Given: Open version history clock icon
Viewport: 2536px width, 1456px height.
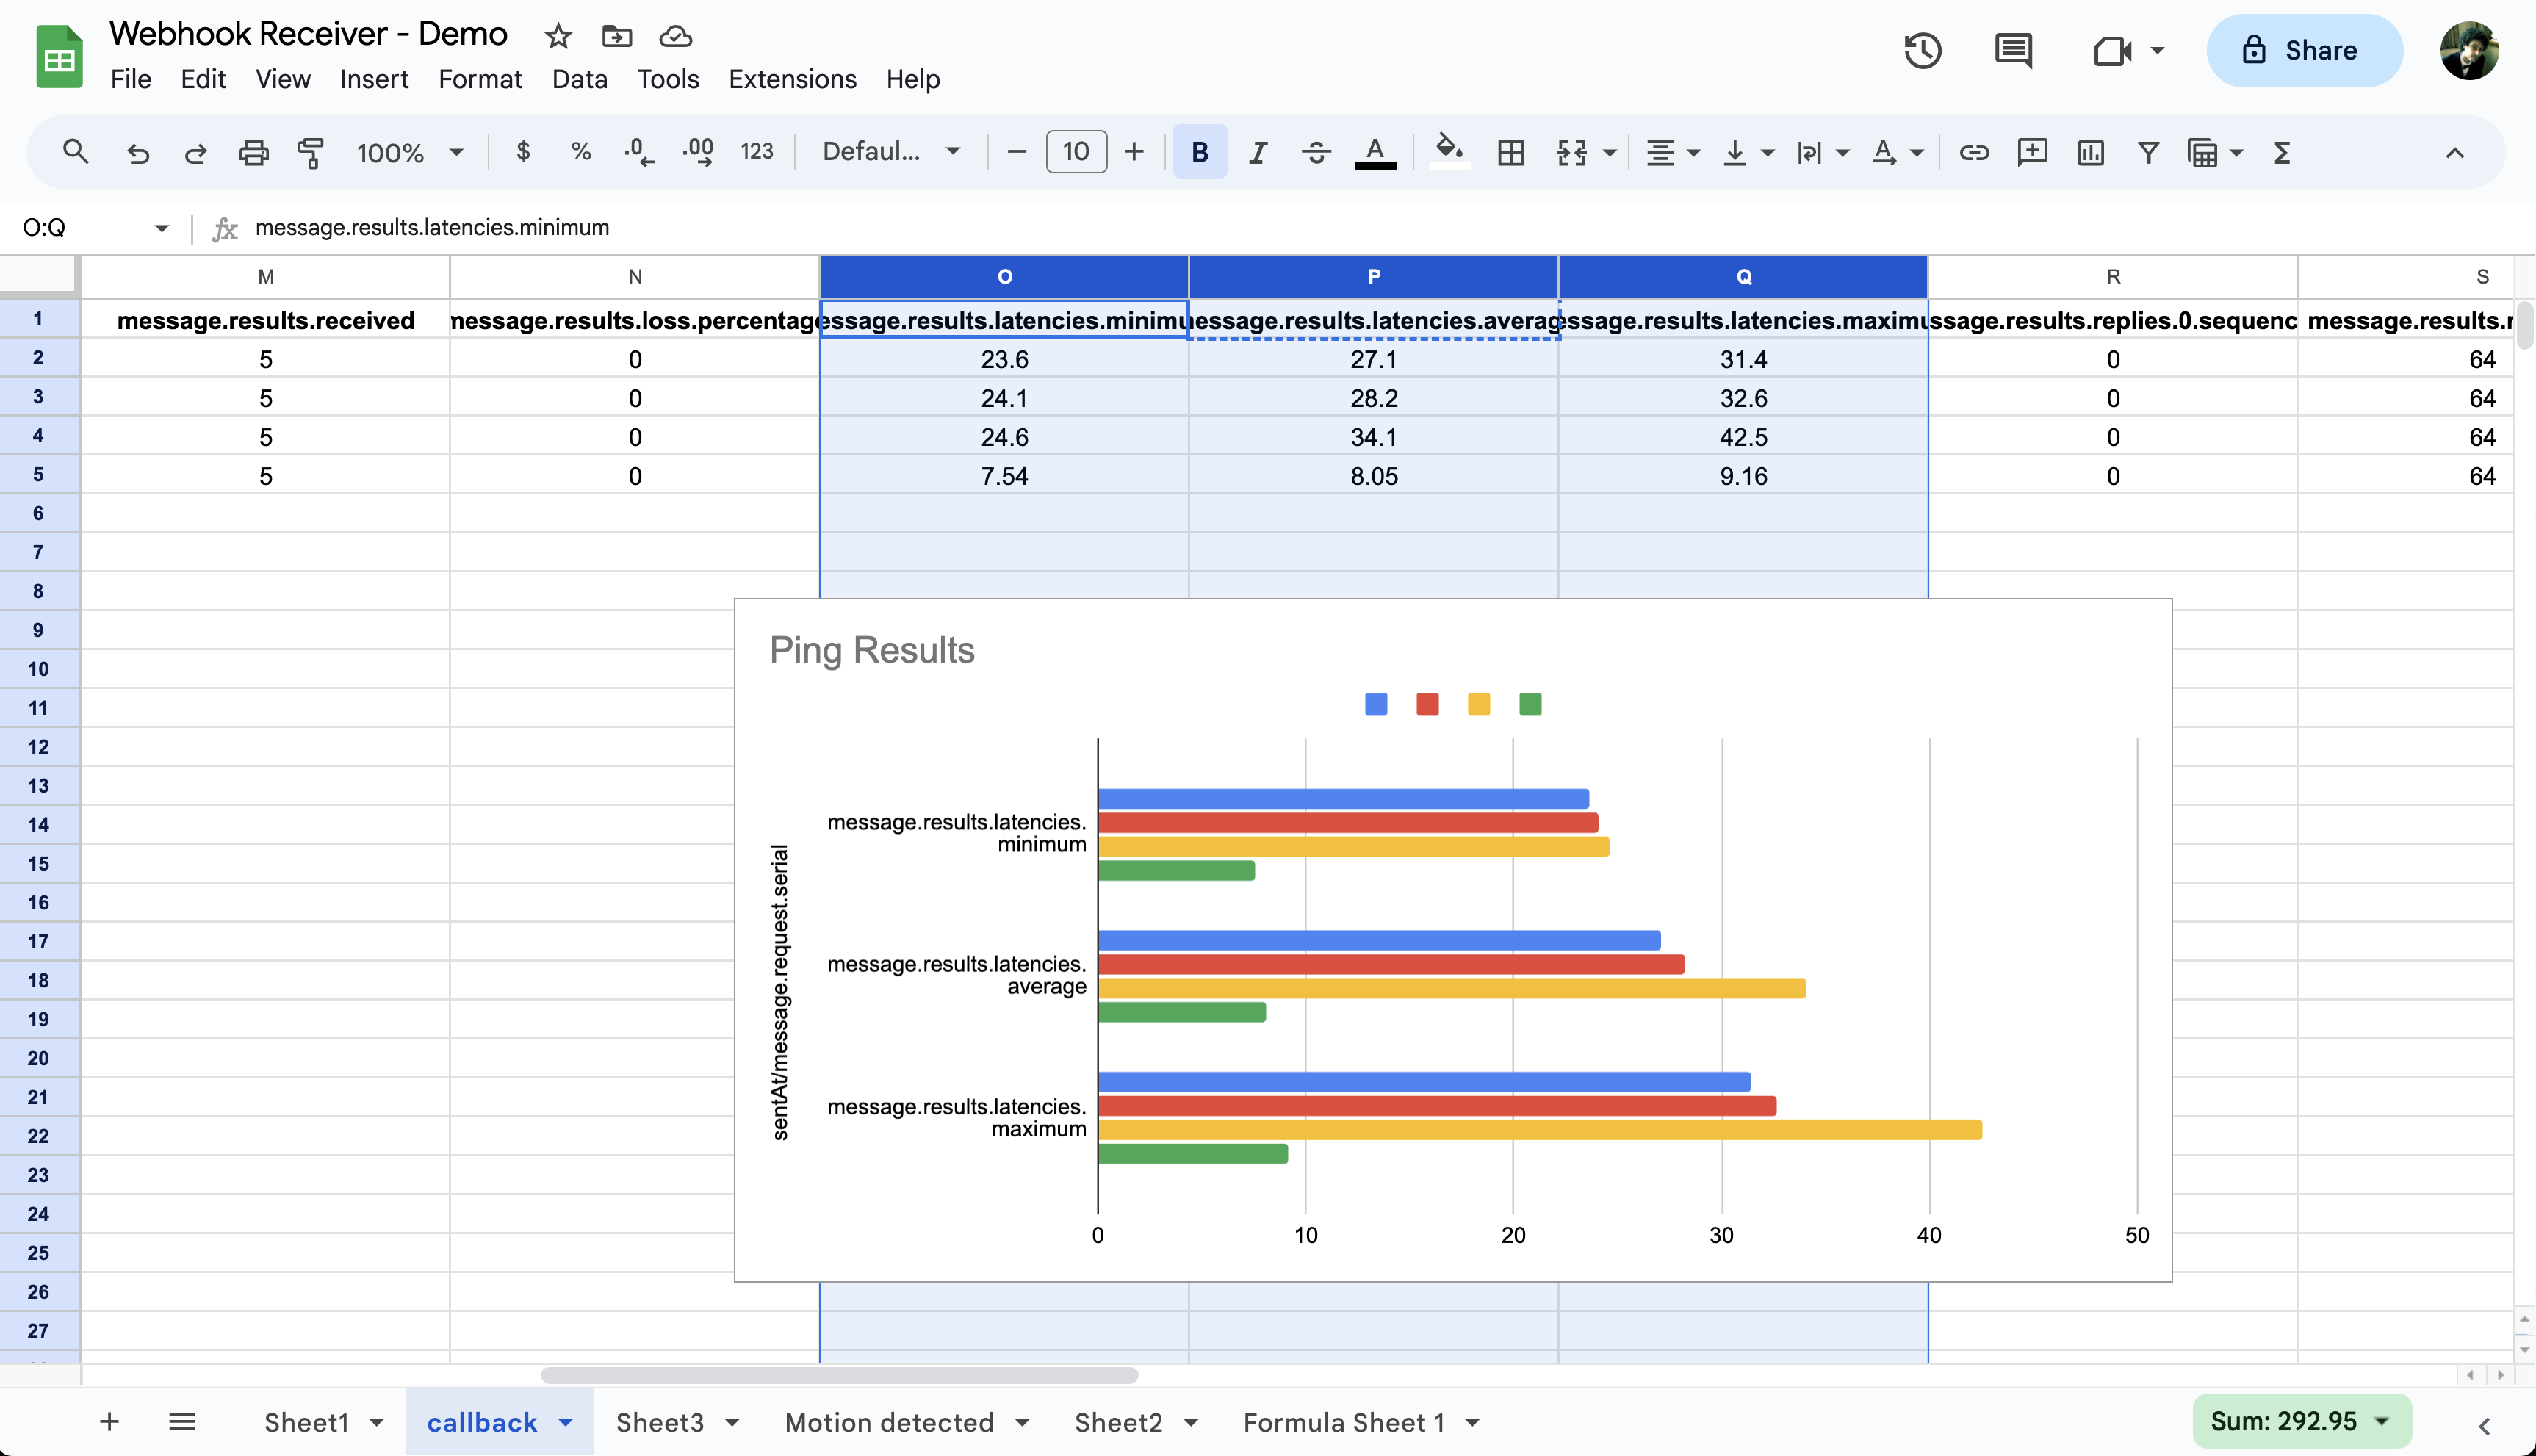Looking at the screenshot, I should click(x=1922, y=50).
